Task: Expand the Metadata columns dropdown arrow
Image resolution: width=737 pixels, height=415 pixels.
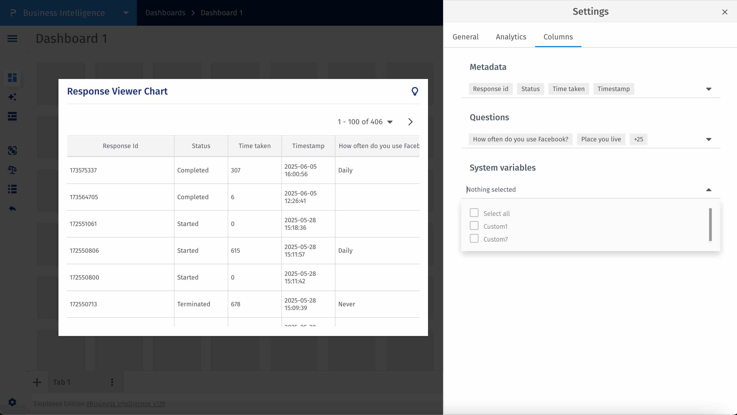Action: point(708,89)
